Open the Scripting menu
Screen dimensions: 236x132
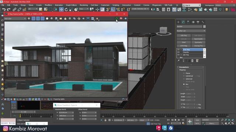click(x=116, y=5)
